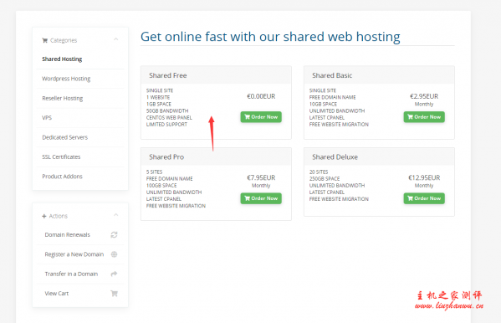The height and width of the screenshot is (323, 501).
Task: Click the Domain Renewals refresh icon
Action: [x=114, y=235]
